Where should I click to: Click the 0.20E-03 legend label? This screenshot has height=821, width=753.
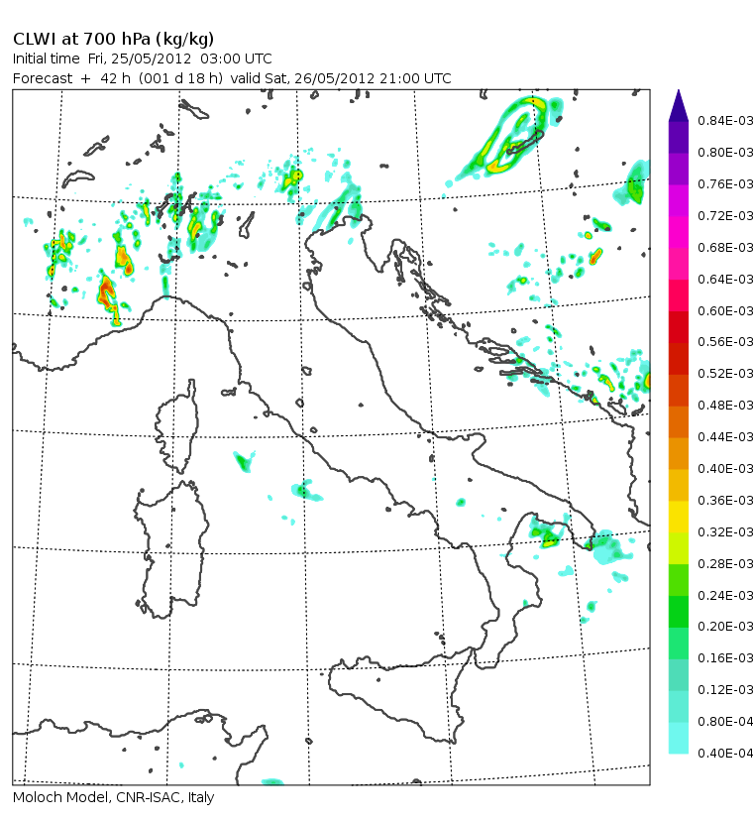coord(725,627)
